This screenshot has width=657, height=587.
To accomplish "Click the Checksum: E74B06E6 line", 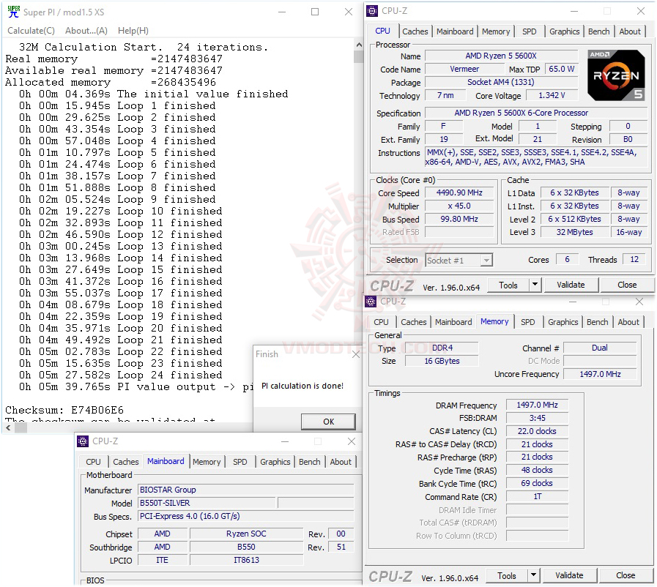I will click(64, 410).
